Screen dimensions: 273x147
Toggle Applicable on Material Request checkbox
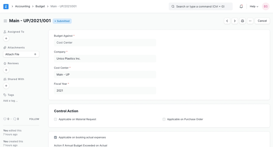tap(56, 119)
